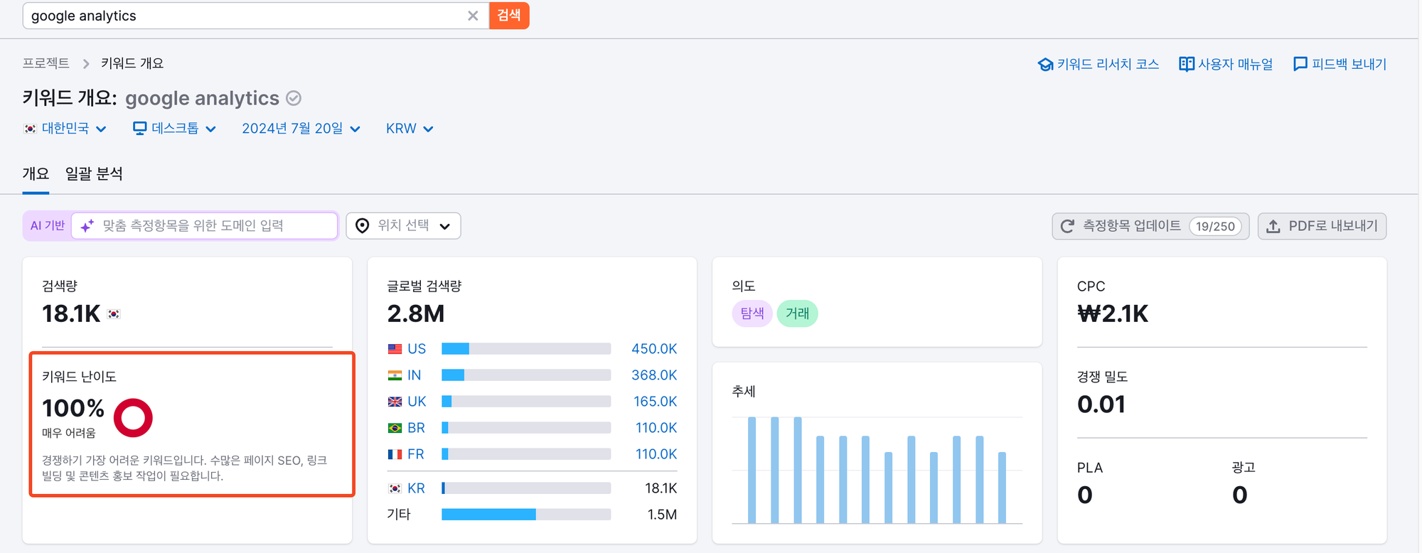Click the verified checkmark icon beside google analytics

pyautogui.click(x=294, y=98)
